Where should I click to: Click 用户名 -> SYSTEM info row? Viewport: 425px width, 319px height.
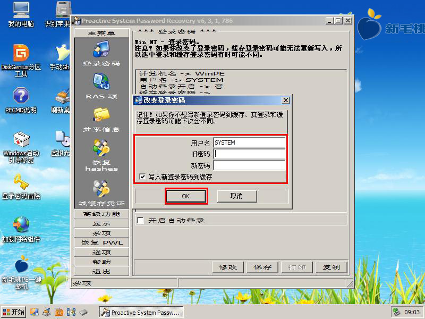pos(181,80)
